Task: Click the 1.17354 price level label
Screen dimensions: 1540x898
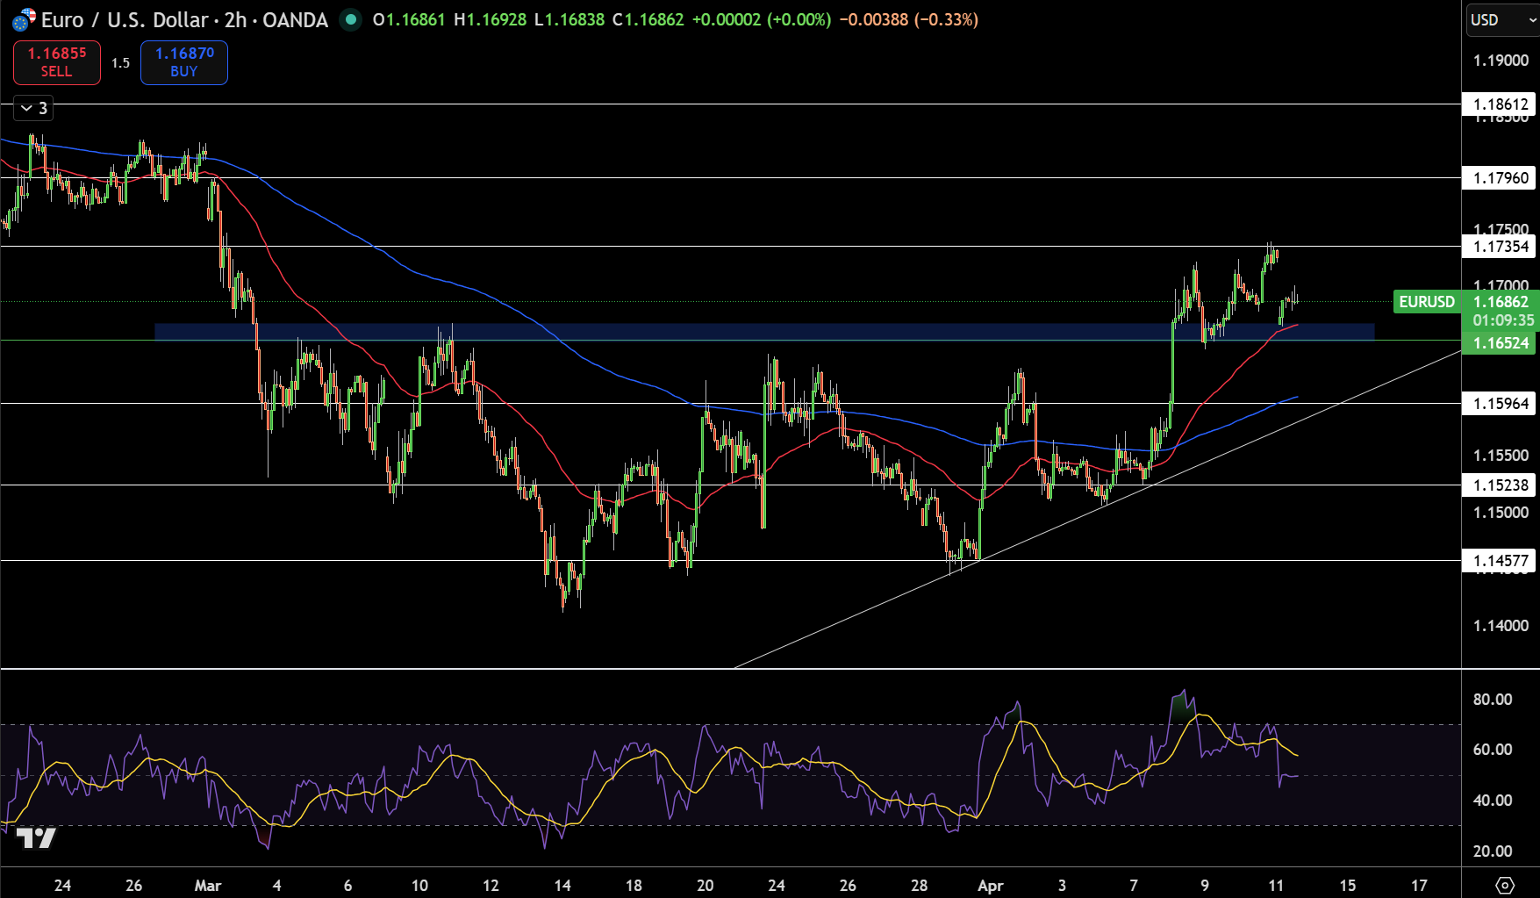Action: pyautogui.click(x=1501, y=247)
